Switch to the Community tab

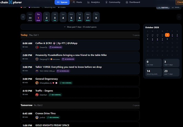click(113, 2)
